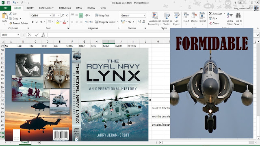Click the Decrease Indent icon

coord(87,21)
